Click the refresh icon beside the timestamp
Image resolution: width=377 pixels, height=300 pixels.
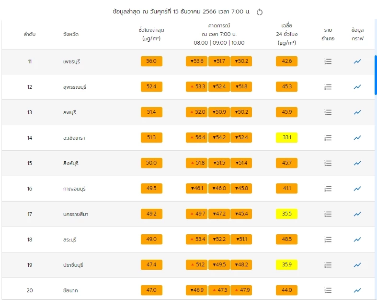(x=260, y=12)
